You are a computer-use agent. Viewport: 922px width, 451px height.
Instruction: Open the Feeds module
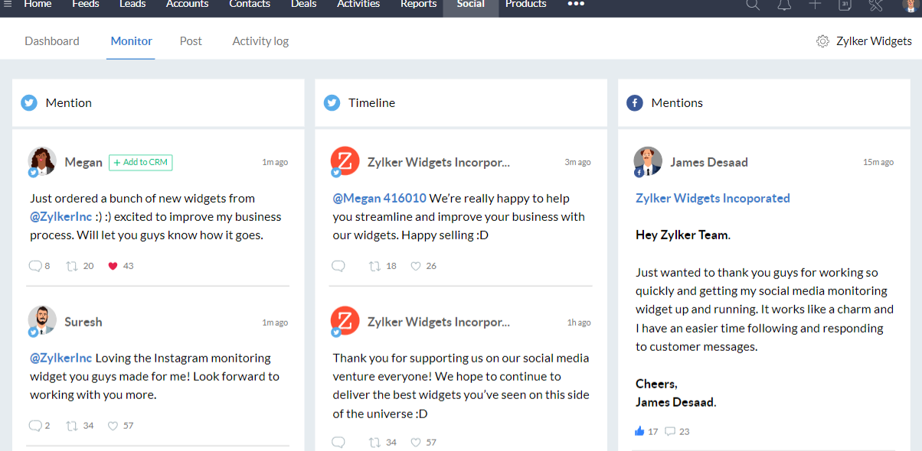coord(85,4)
